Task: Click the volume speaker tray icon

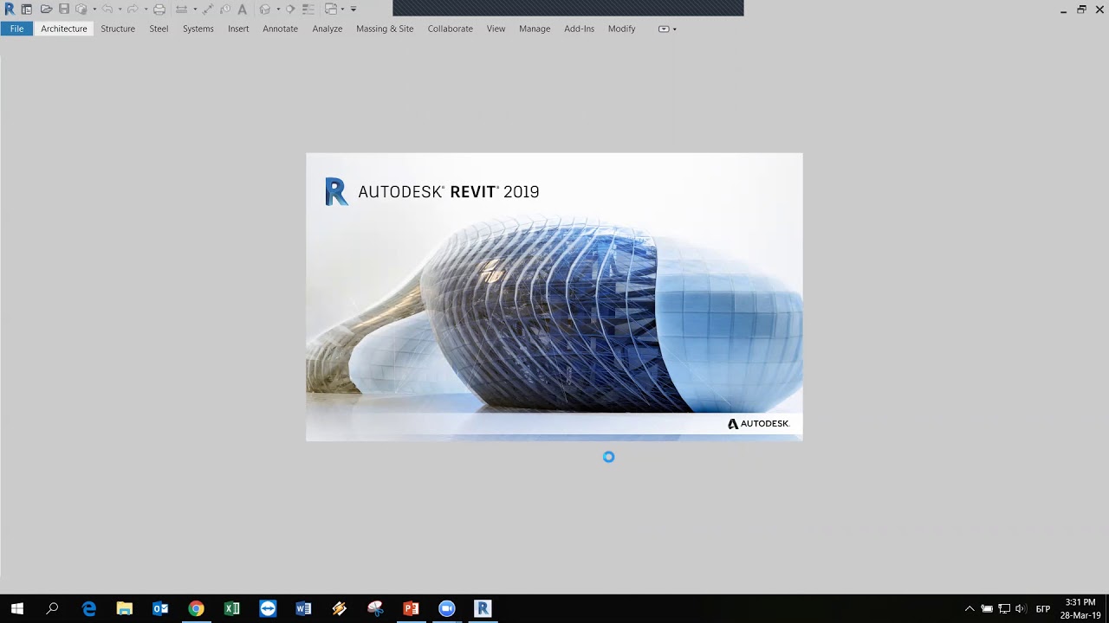Action: (x=1021, y=609)
